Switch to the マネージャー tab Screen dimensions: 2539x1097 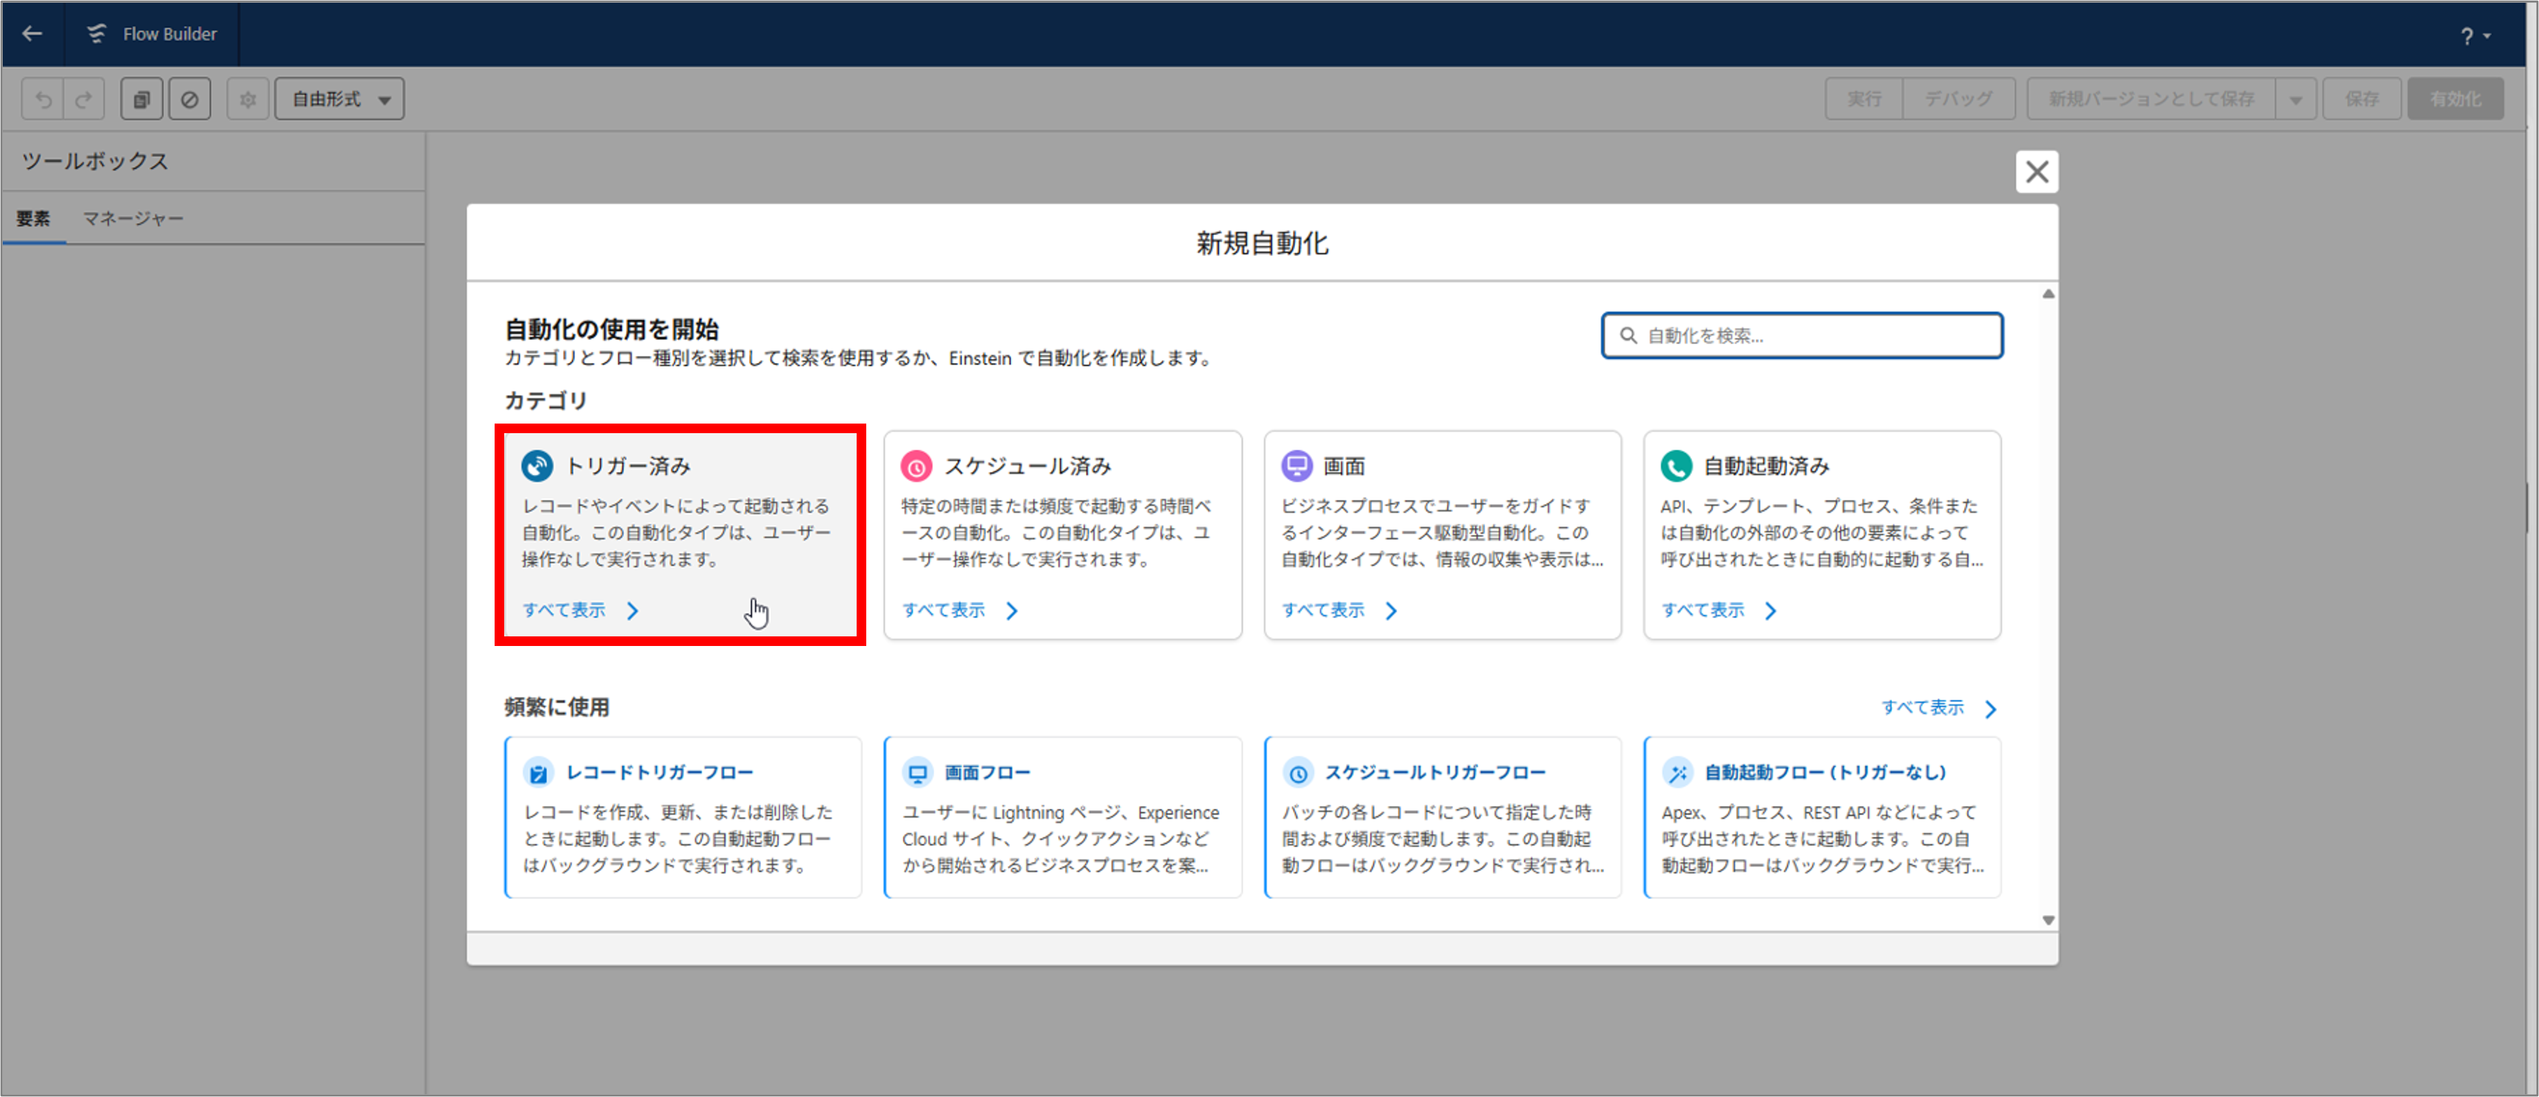pos(132,218)
